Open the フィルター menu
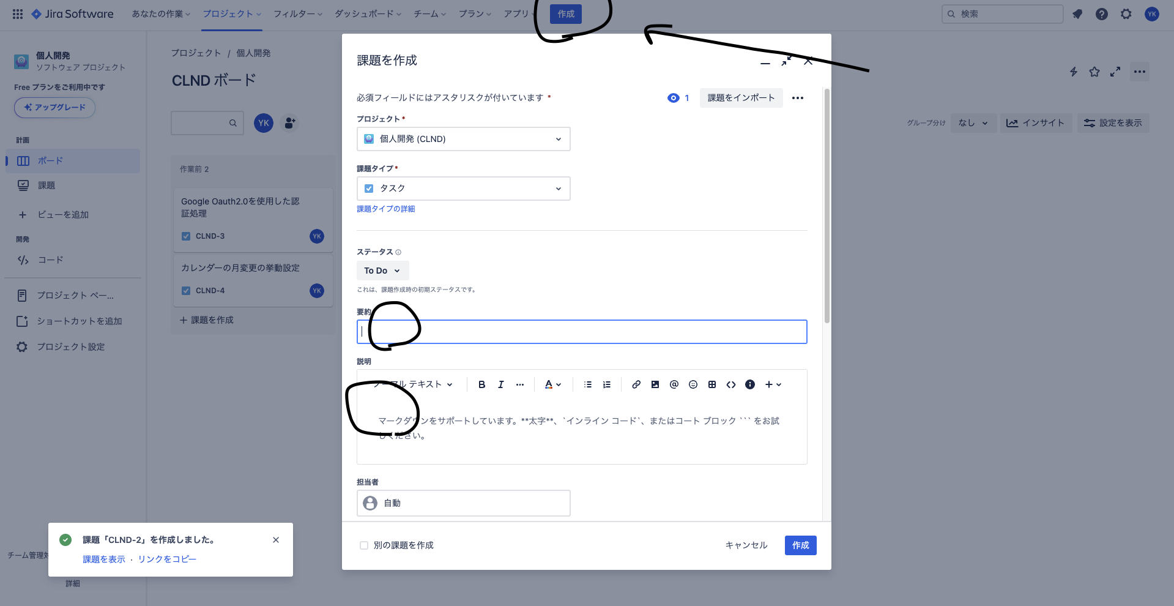Viewport: 1174px width, 606px height. 297,13
